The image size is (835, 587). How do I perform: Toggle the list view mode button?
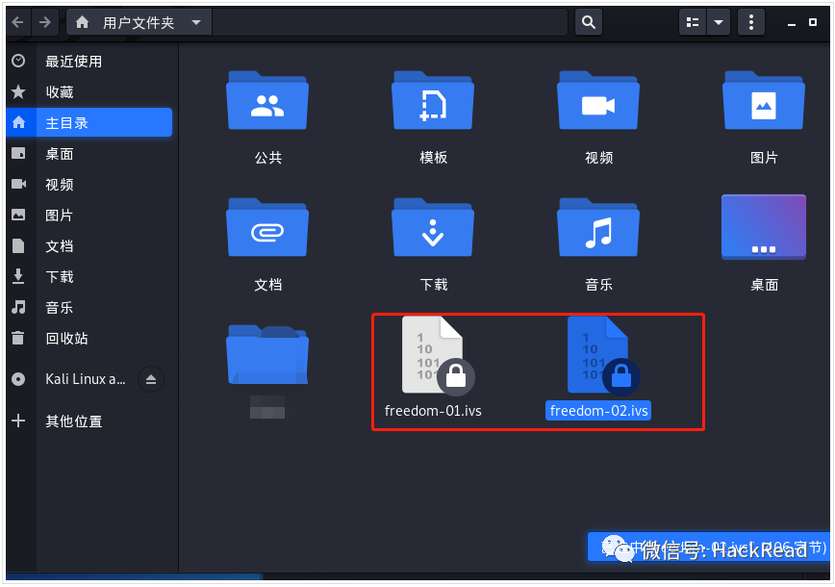tap(693, 22)
